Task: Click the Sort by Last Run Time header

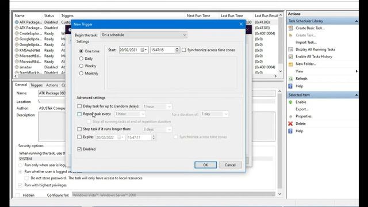Action: click(232, 16)
